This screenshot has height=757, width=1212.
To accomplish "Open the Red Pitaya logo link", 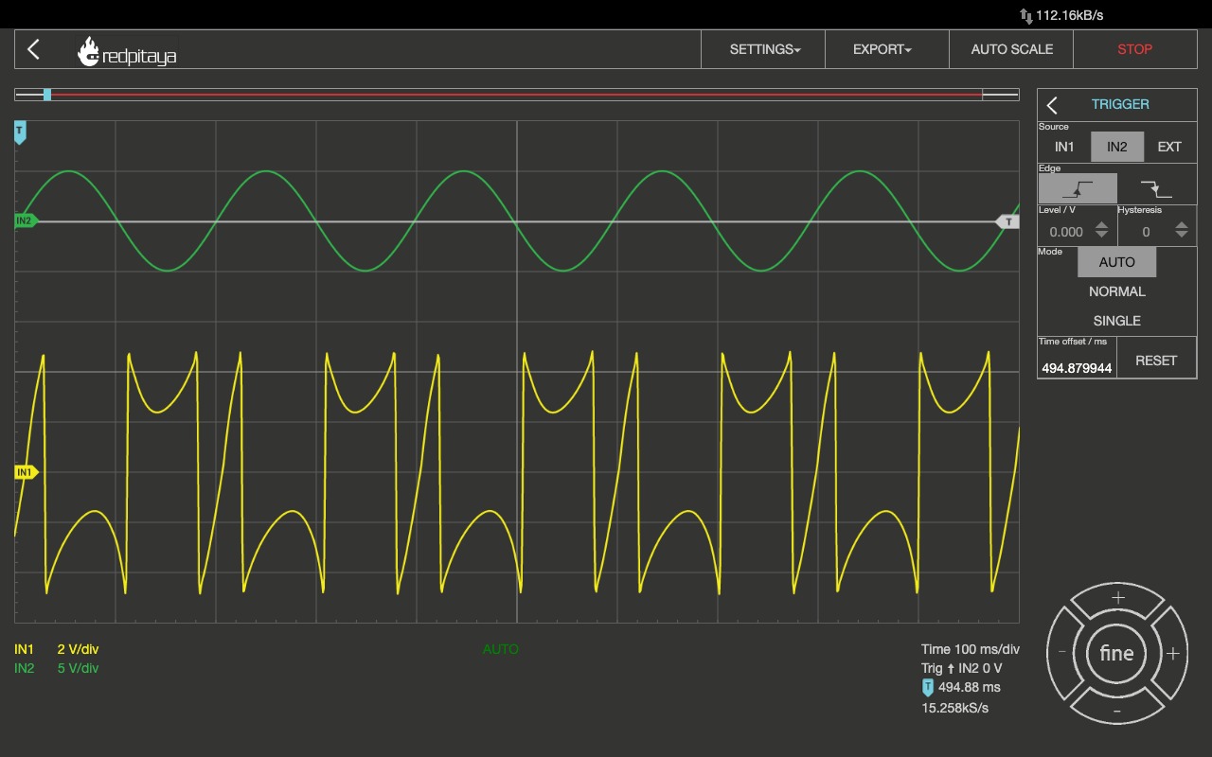I will [x=127, y=52].
